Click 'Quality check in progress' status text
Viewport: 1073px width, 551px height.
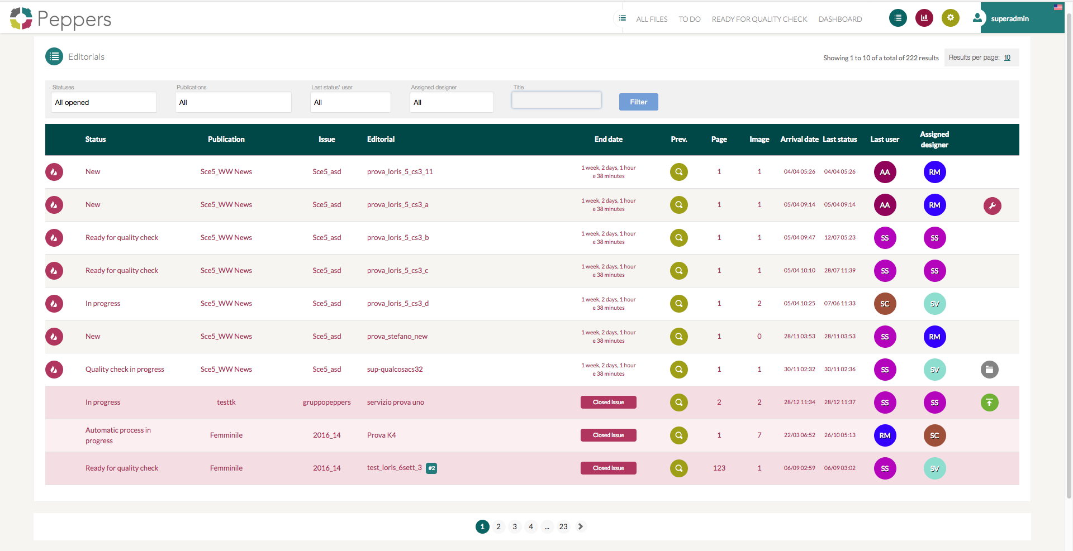[125, 370]
